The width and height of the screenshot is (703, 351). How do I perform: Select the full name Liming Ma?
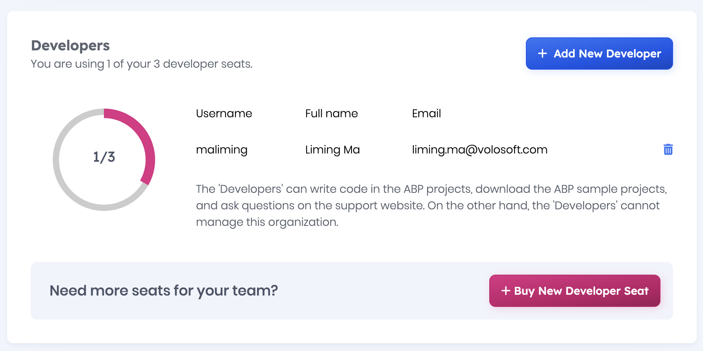(x=332, y=150)
